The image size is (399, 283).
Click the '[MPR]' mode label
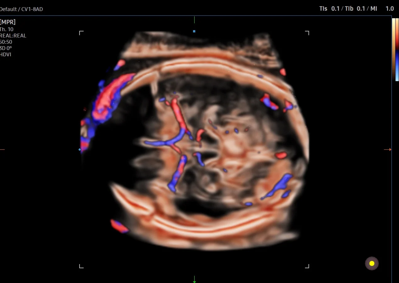8,22
